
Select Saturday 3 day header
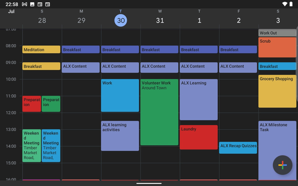(x=278, y=20)
